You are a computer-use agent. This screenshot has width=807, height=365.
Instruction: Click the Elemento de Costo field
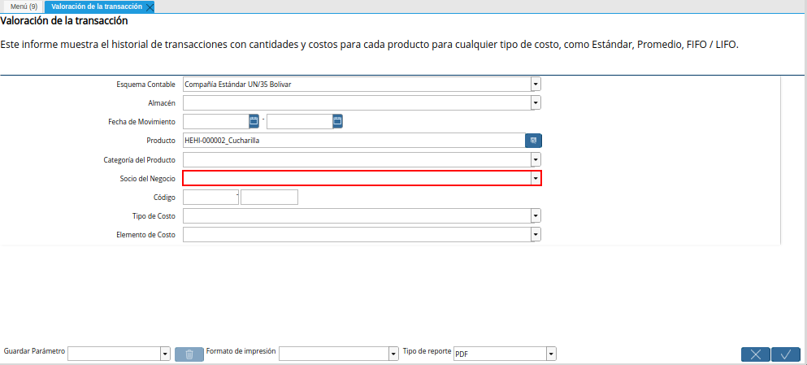pyautogui.click(x=358, y=235)
